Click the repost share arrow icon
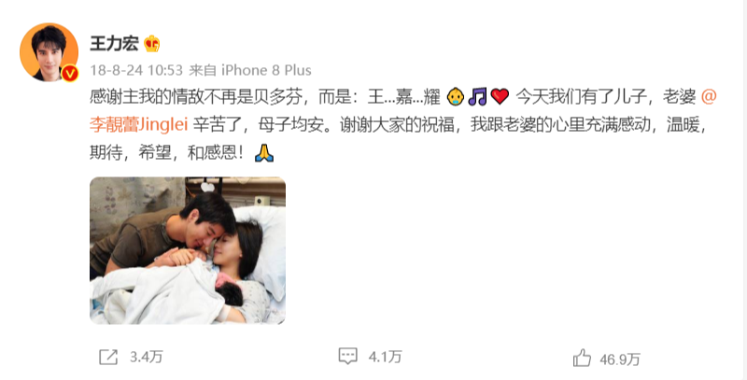The width and height of the screenshot is (747, 380). click(108, 357)
